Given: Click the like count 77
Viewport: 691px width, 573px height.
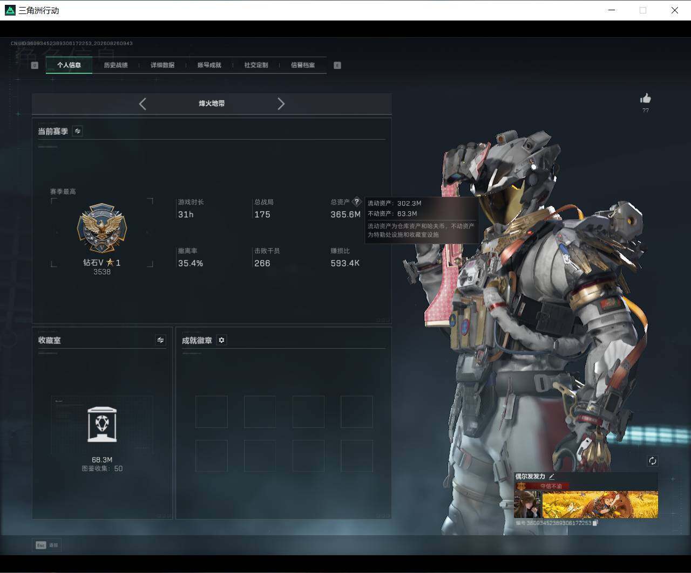Looking at the screenshot, I should (x=646, y=110).
